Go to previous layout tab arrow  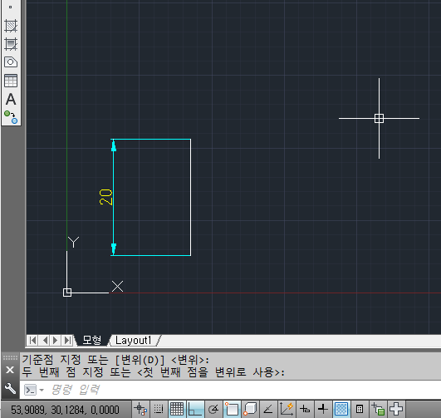point(45,341)
